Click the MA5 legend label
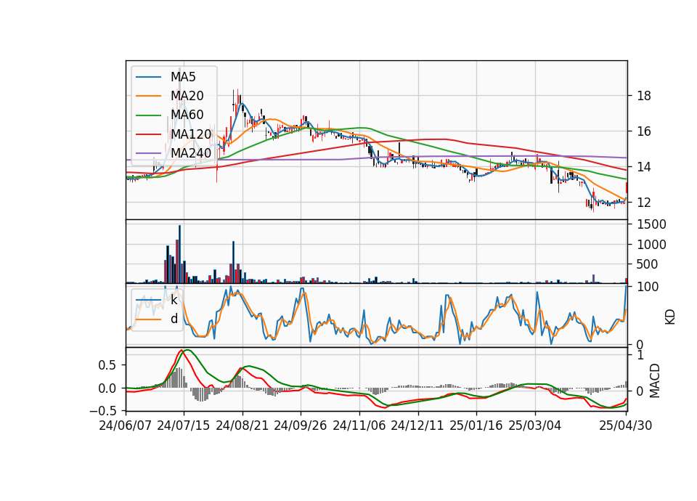Image resolution: width=697 pixels, height=501 pixels. pyautogui.click(x=183, y=77)
